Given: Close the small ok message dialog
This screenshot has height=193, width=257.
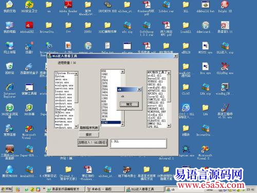Looking at the screenshot, I should 139,90.
